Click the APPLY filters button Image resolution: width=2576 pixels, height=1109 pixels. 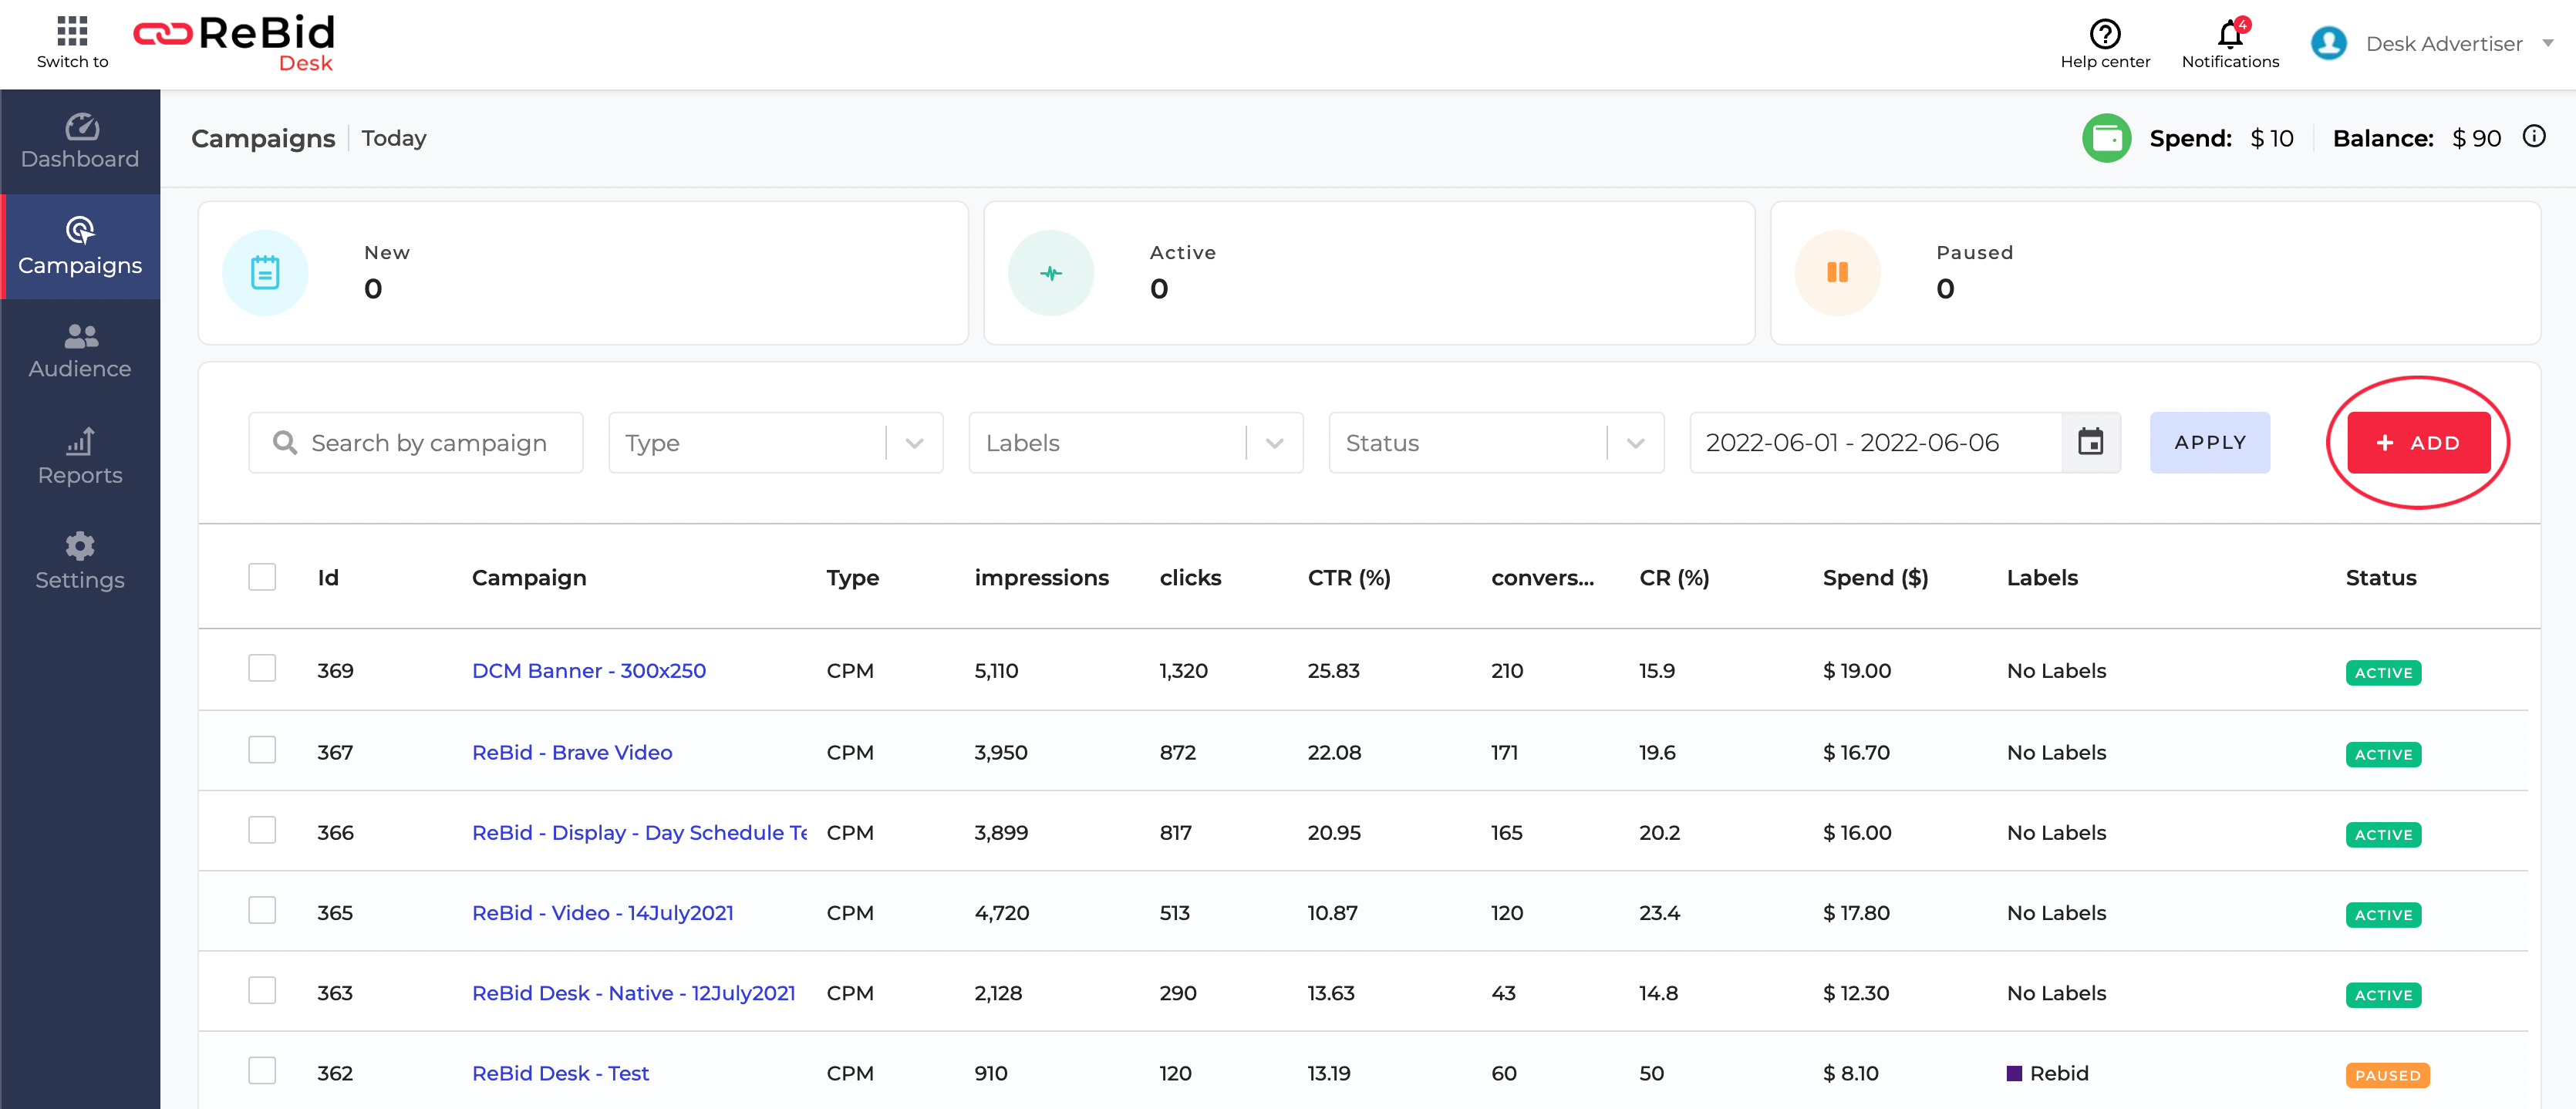click(x=2210, y=442)
